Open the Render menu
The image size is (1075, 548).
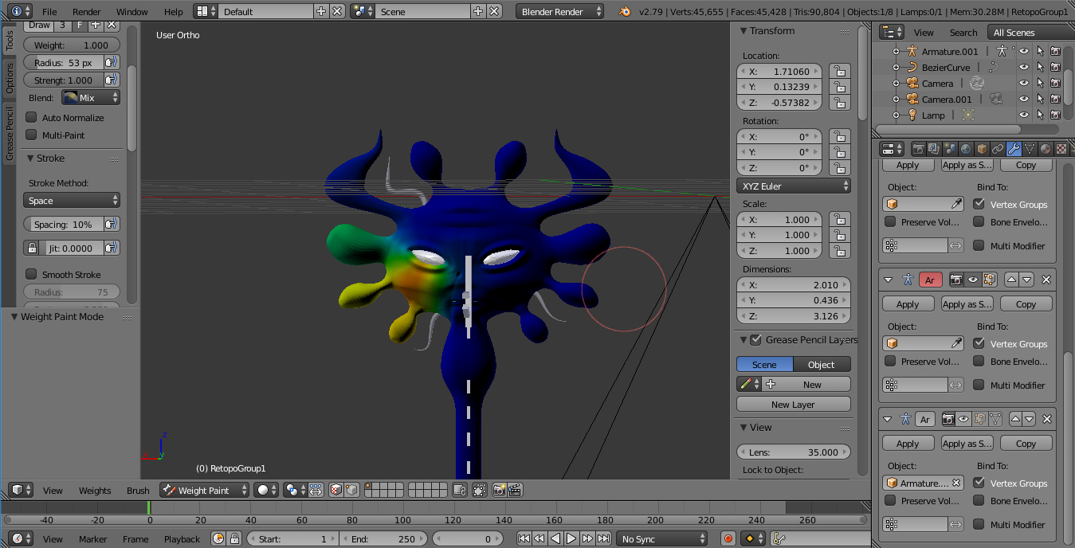pos(86,12)
